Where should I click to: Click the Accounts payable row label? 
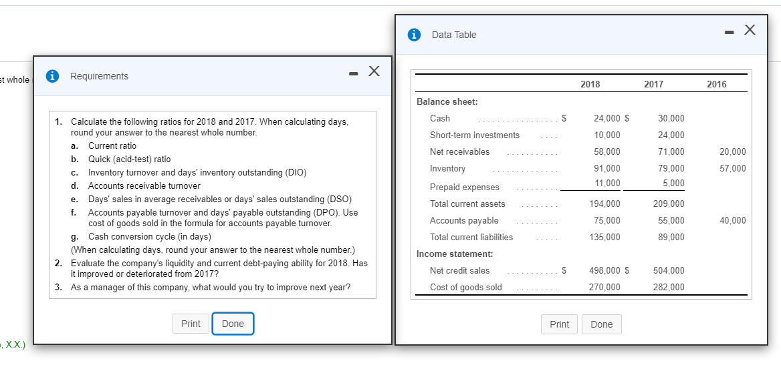[x=464, y=220]
